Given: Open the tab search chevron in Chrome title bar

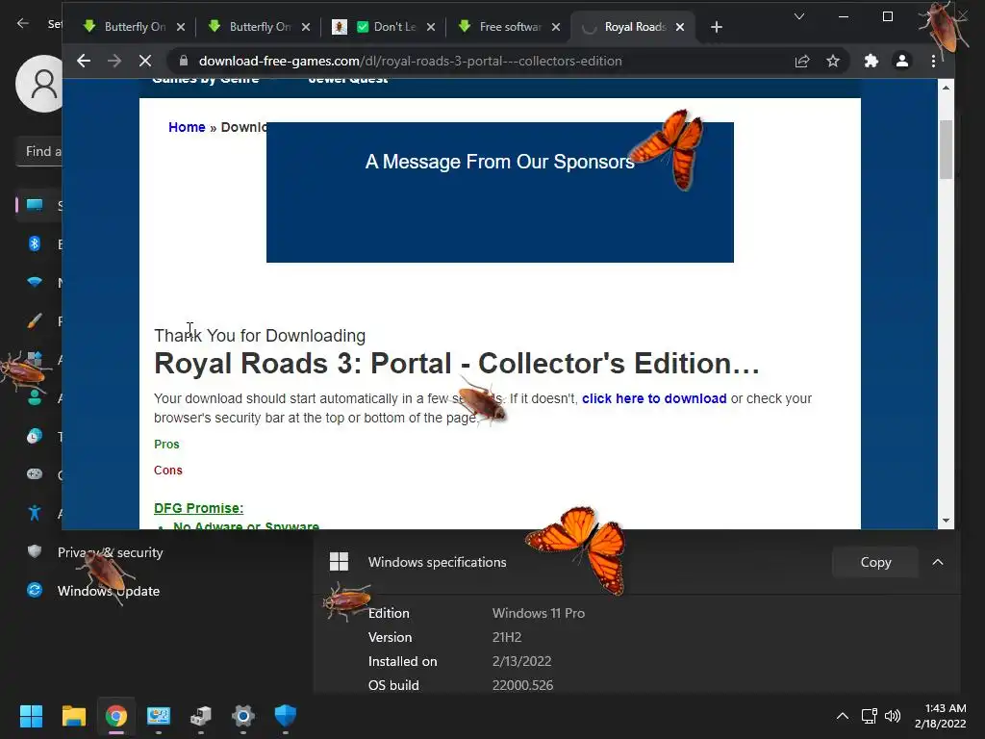Looking at the screenshot, I should [x=799, y=16].
